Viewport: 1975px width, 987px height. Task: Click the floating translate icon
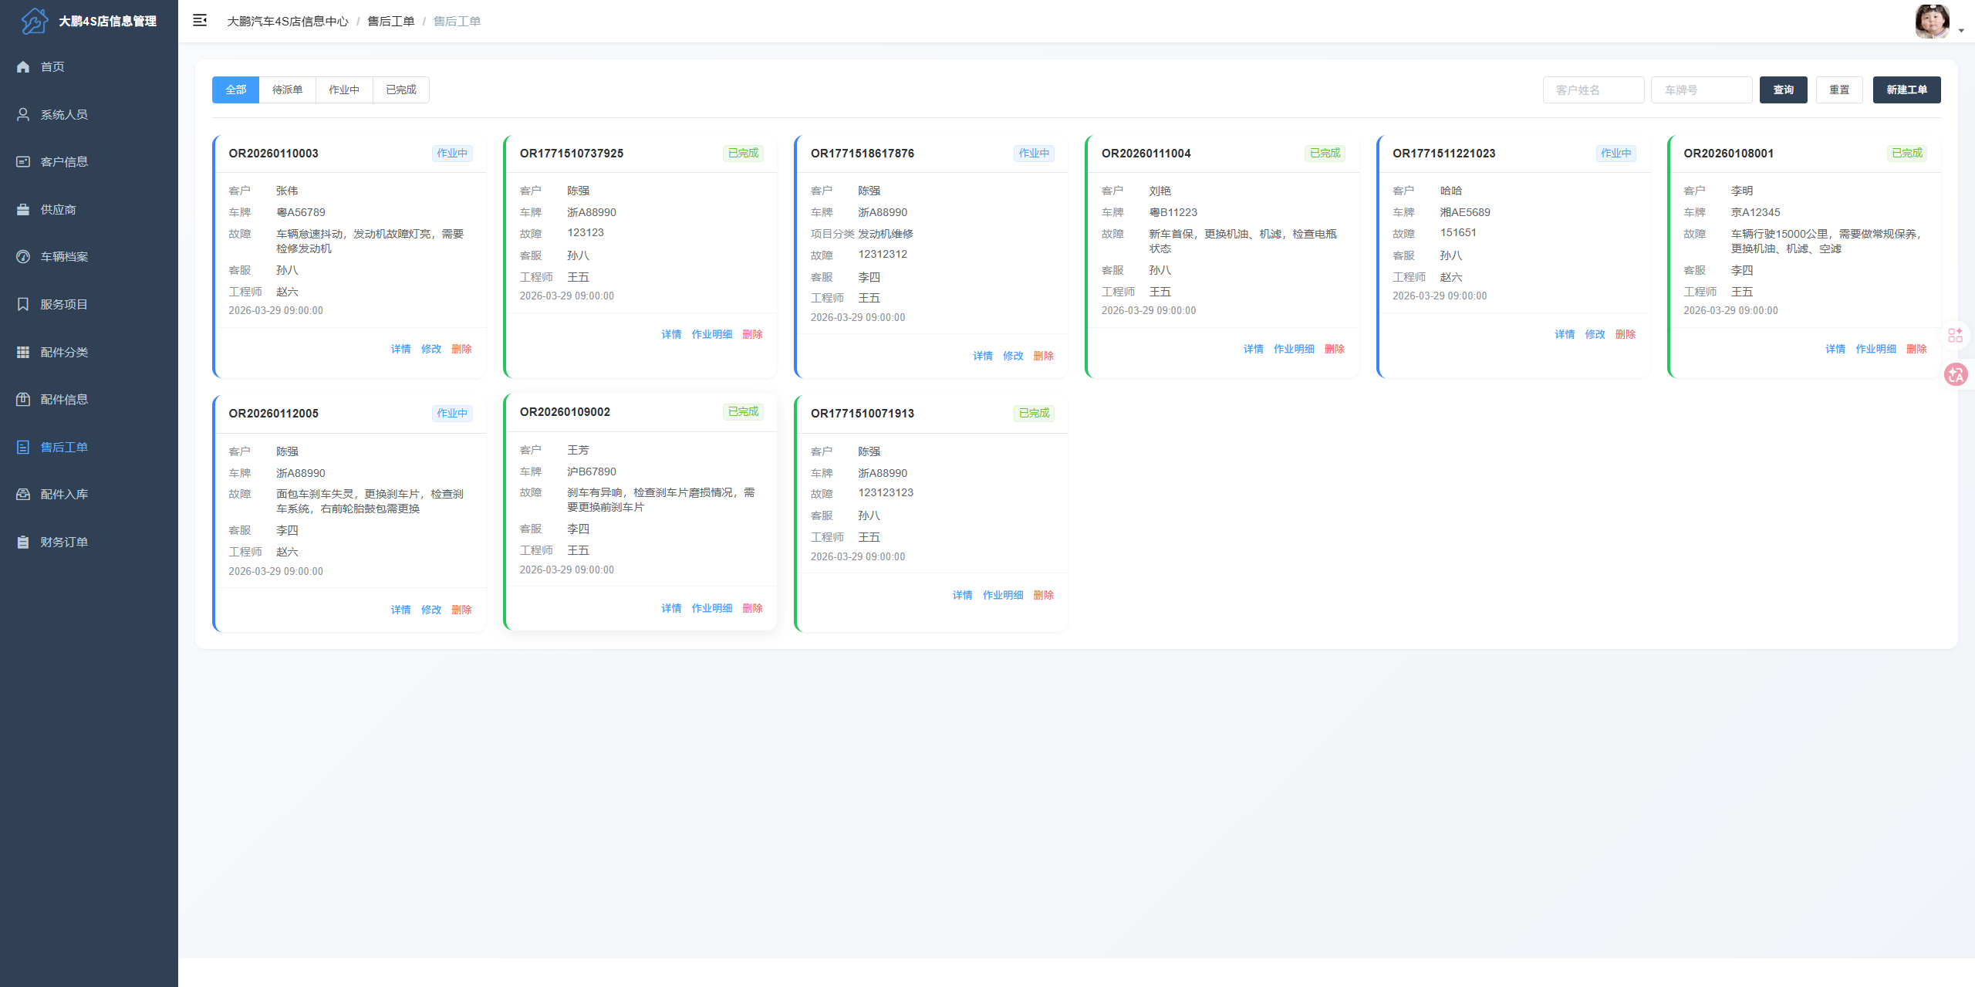[x=1956, y=375]
